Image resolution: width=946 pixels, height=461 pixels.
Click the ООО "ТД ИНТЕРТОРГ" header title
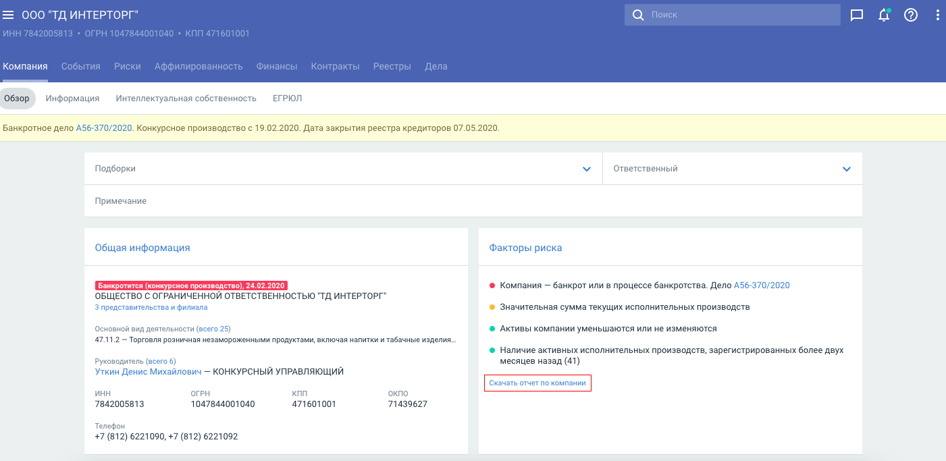point(80,15)
